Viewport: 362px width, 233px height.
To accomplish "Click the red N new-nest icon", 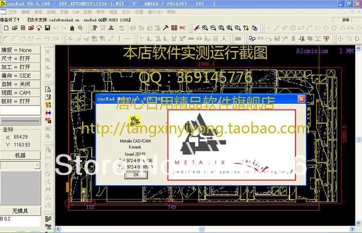I will [x=23, y=28].
